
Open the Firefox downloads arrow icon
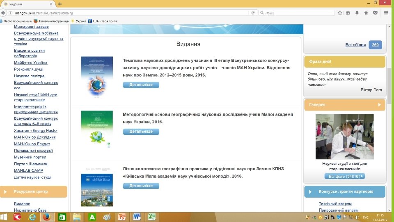tap(357, 13)
